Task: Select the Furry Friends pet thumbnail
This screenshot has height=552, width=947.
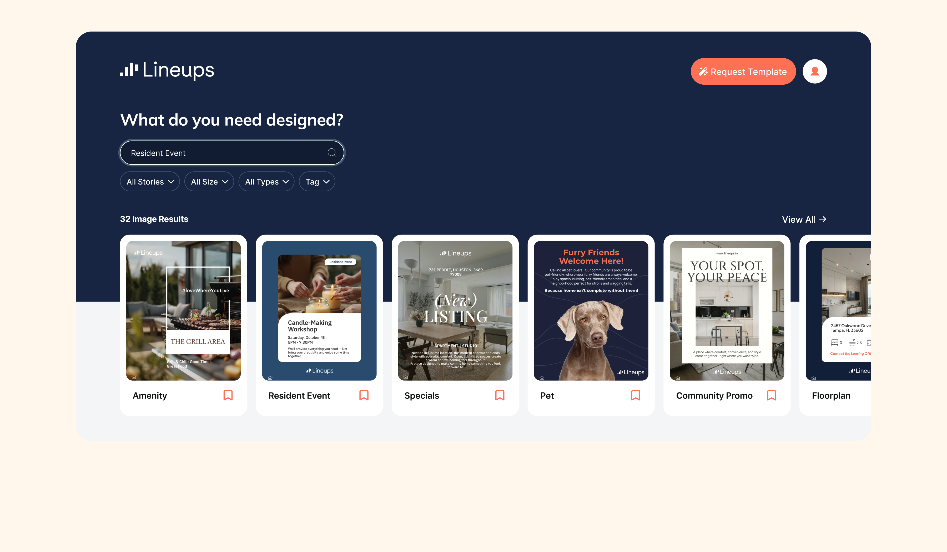Action: [591, 310]
